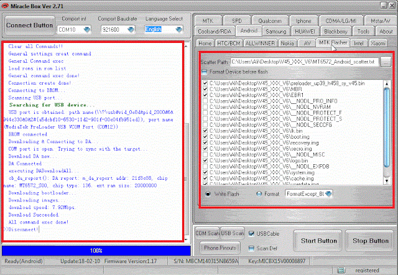
Task: Check the __NODL_EXPDB checkbox
Action: [x=205, y=166]
